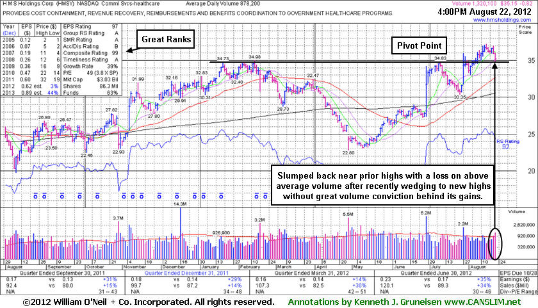The height and width of the screenshot is (308, 538).
Task: Click the +35% earnings change value
Action: [x=484, y=280]
